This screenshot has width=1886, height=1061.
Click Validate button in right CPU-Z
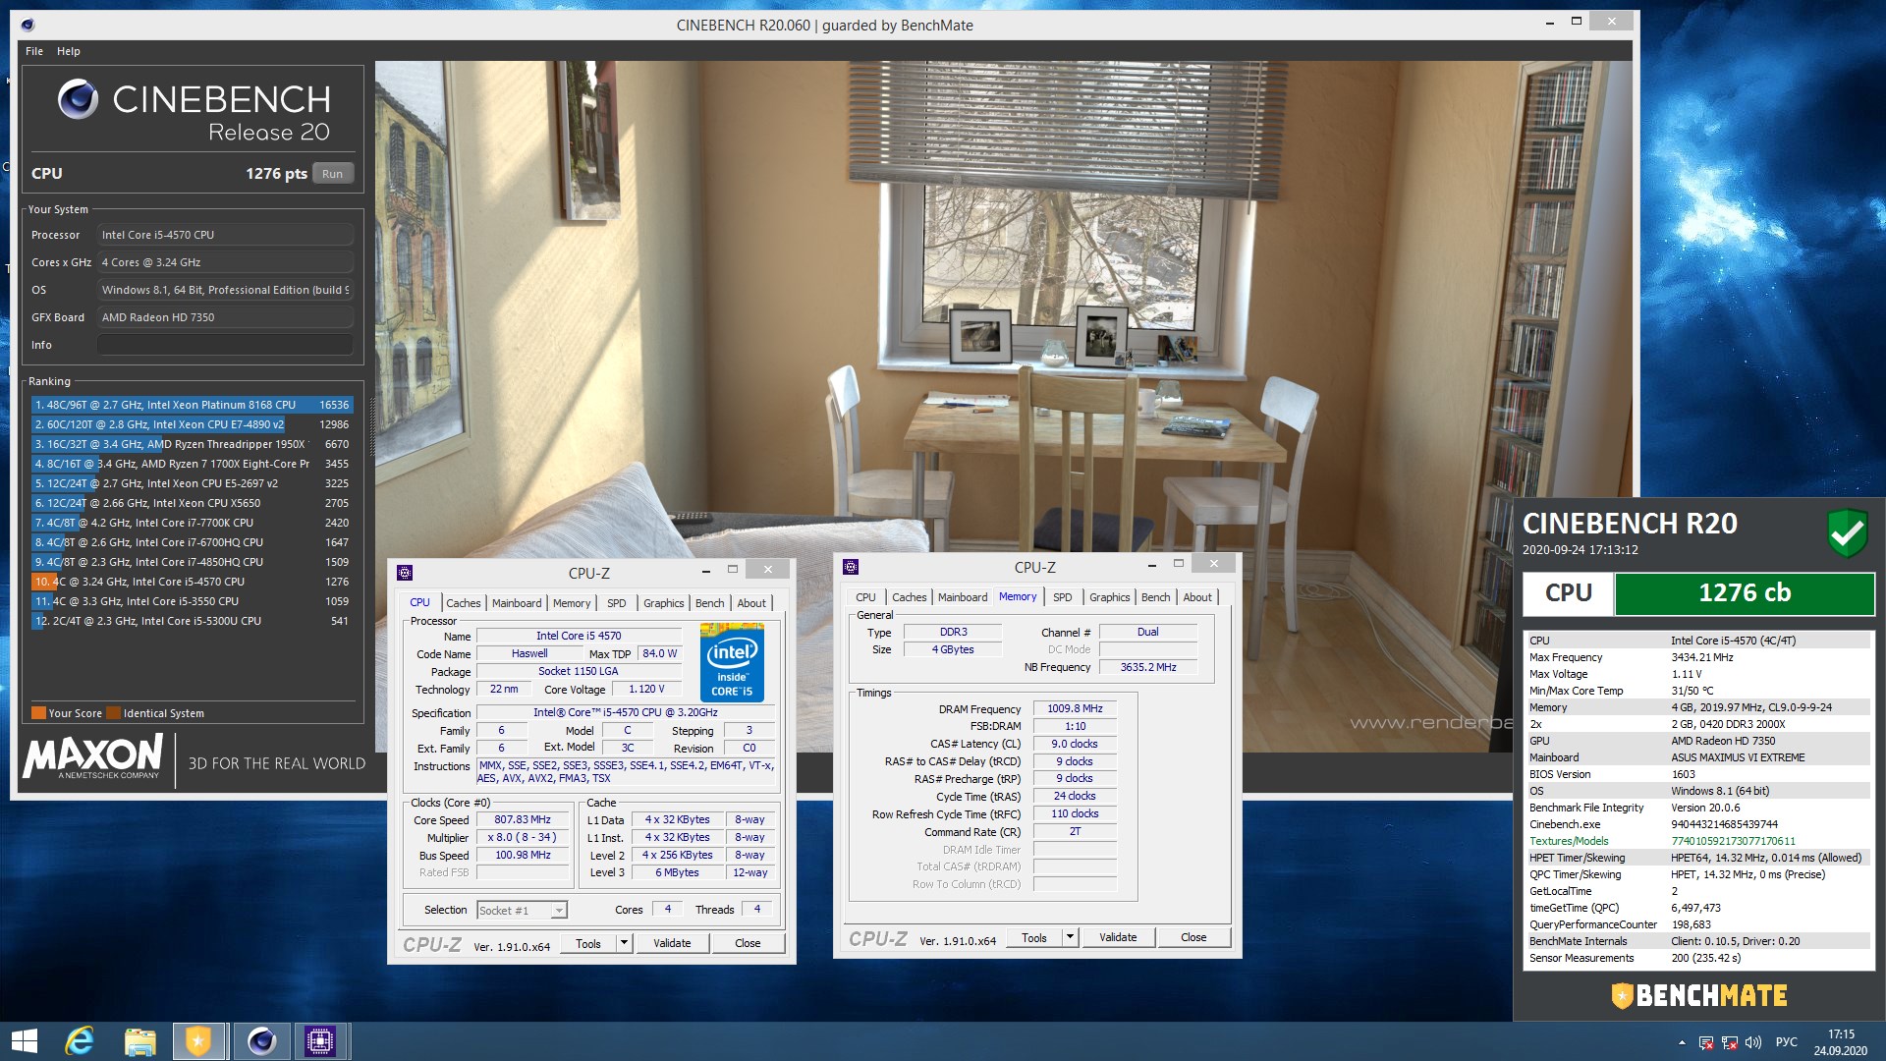tap(1118, 937)
